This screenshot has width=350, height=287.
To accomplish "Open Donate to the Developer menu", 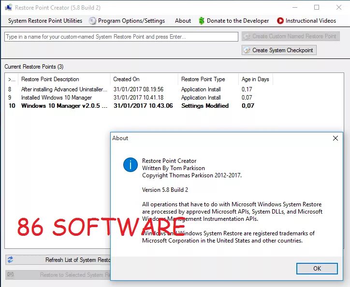I will tap(238, 21).
